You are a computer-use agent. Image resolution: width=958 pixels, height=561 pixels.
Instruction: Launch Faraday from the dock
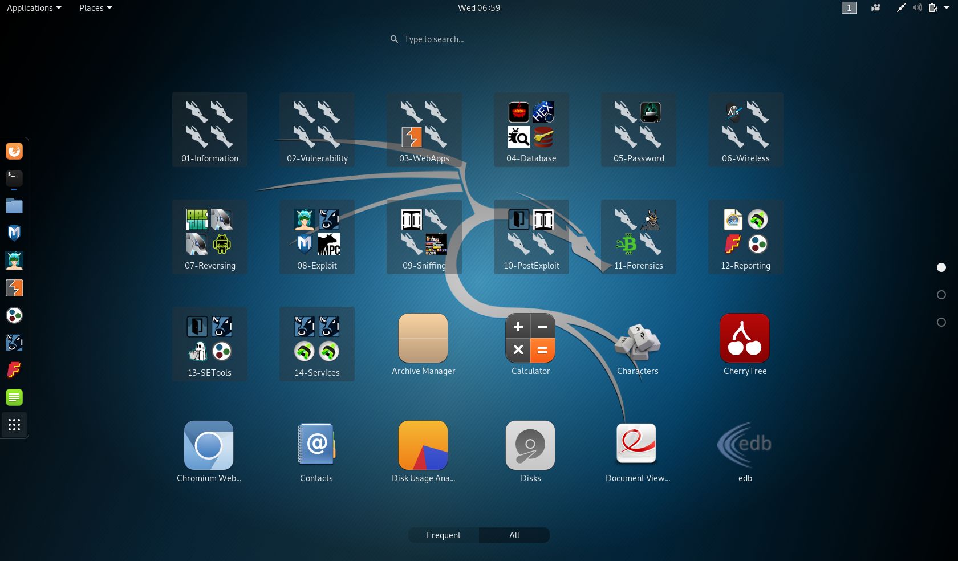(x=14, y=370)
